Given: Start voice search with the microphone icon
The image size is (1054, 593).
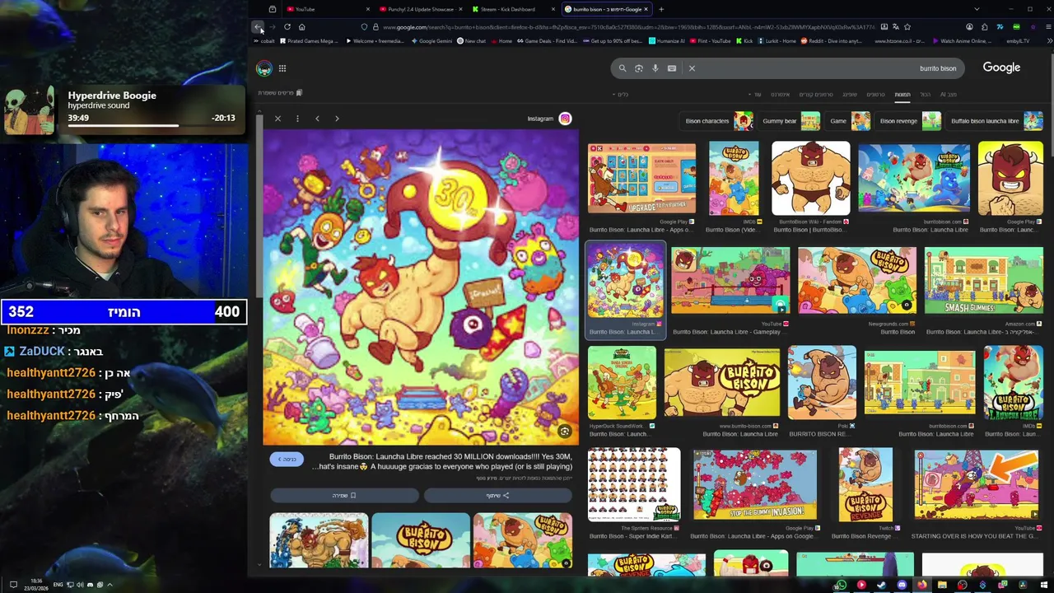Looking at the screenshot, I should [655, 68].
